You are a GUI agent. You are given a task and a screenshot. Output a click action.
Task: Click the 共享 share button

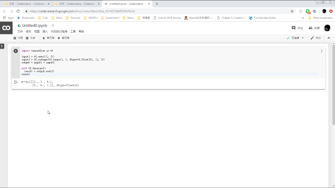tap(314, 28)
